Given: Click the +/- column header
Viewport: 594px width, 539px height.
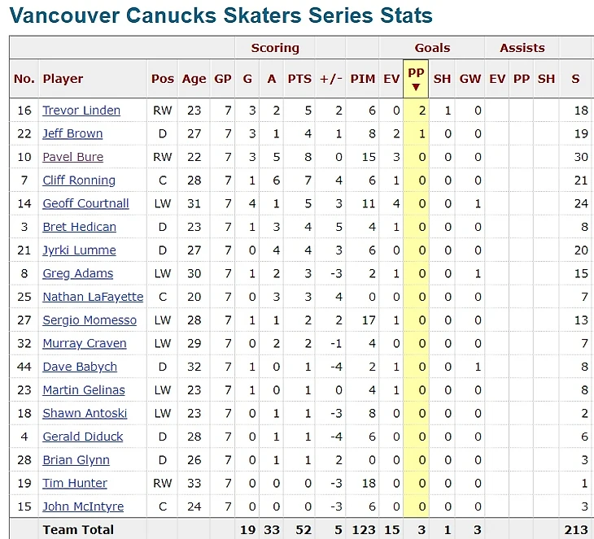Looking at the screenshot, I should pos(331,79).
